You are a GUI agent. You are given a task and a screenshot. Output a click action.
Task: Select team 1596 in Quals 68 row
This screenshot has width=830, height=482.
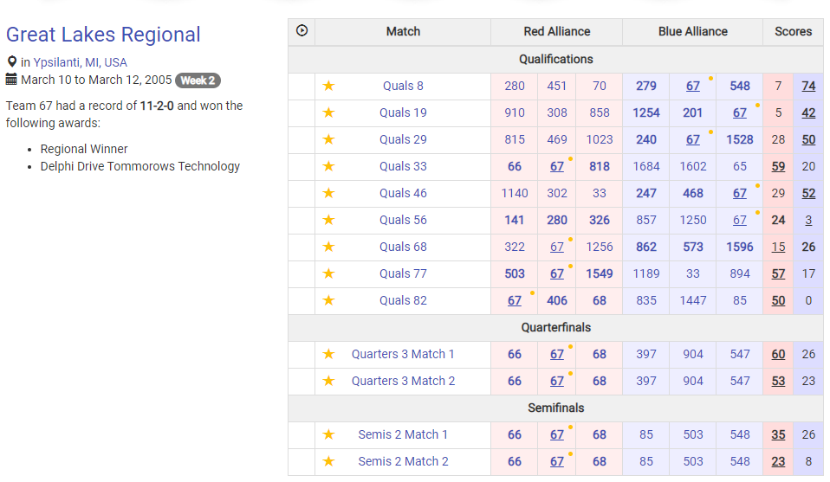[x=740, y=247]
